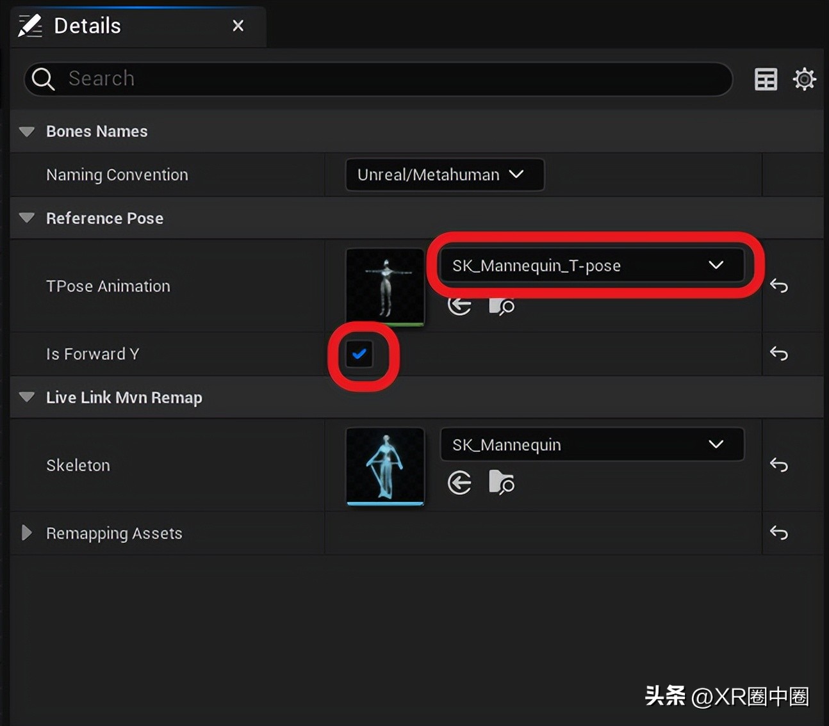The width and height of the screenshot is (829, 726).
Task: Reset Remapping Assets to default
Action: click(x=778, y=533)
